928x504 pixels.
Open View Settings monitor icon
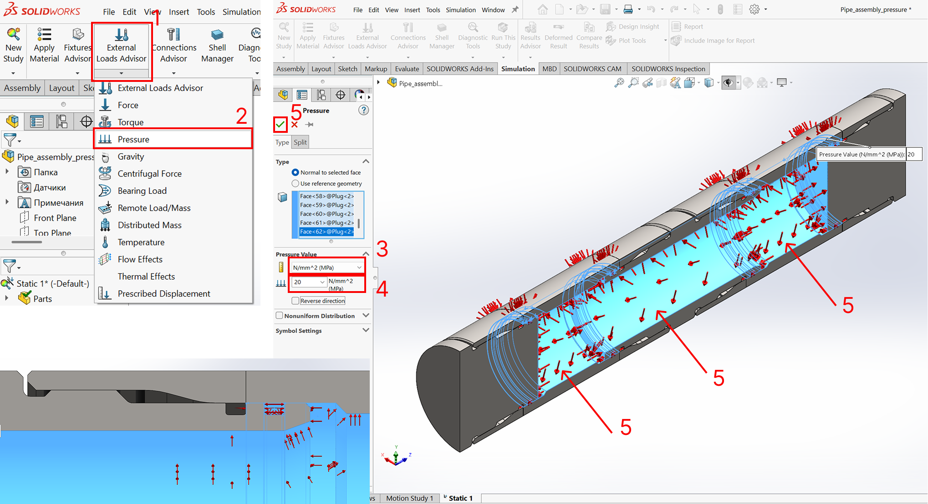pyautogui.click(x=781, y=82)
